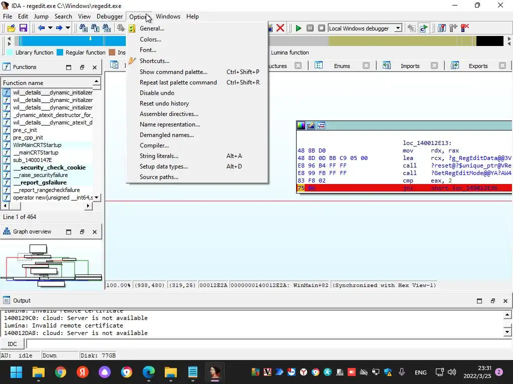Screen dimensions: 513x384
Task: Click the run-to-cursor C toolbar icon
Action: pos(423,28)
